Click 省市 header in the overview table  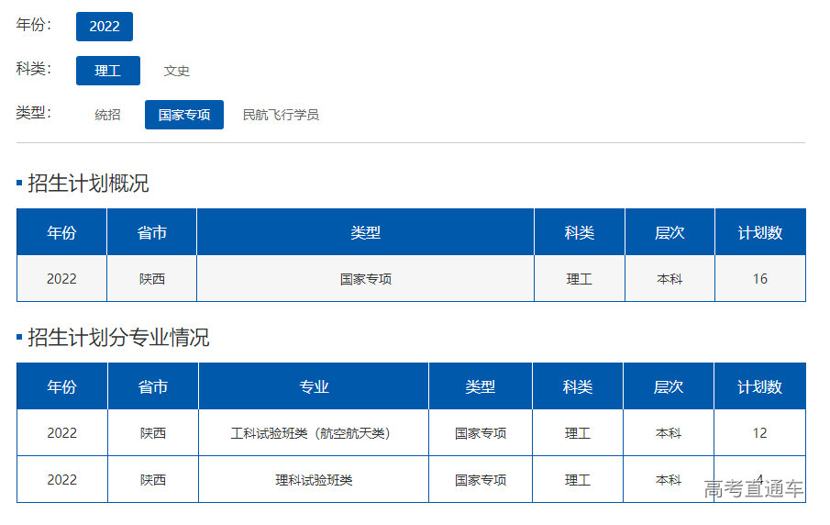pyautogui.click(x=152, y=232)
